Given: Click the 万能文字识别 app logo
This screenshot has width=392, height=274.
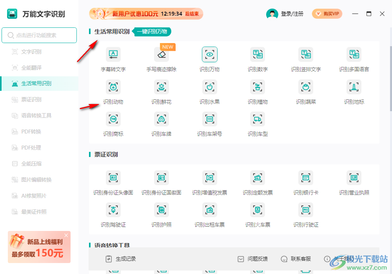Looking at the screenshot, I should click(12, 14).
